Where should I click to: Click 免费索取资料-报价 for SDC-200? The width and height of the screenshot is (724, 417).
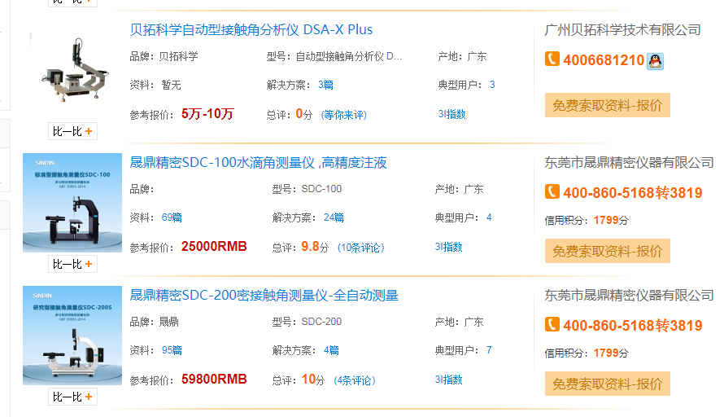(607, 384)
